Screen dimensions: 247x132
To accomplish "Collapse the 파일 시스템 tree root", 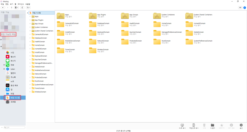I will click(x=28, y=13).
